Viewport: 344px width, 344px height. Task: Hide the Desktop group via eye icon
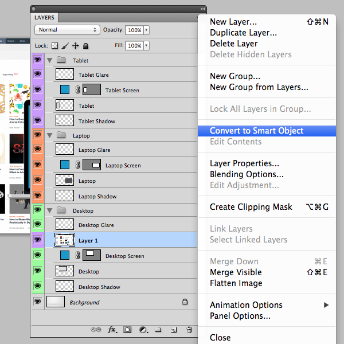(x=38, y=210)
